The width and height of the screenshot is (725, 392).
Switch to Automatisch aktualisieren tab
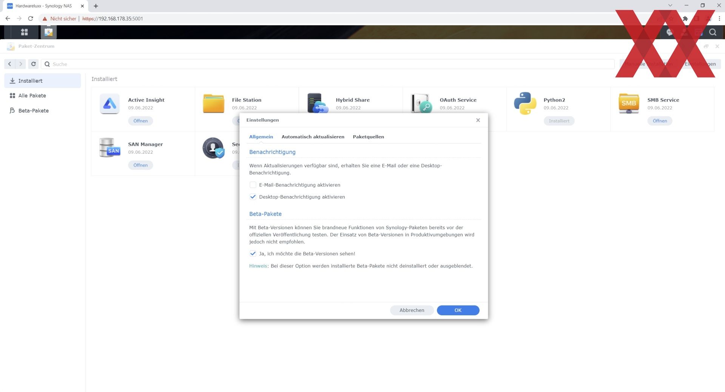(x=313, y=137)
